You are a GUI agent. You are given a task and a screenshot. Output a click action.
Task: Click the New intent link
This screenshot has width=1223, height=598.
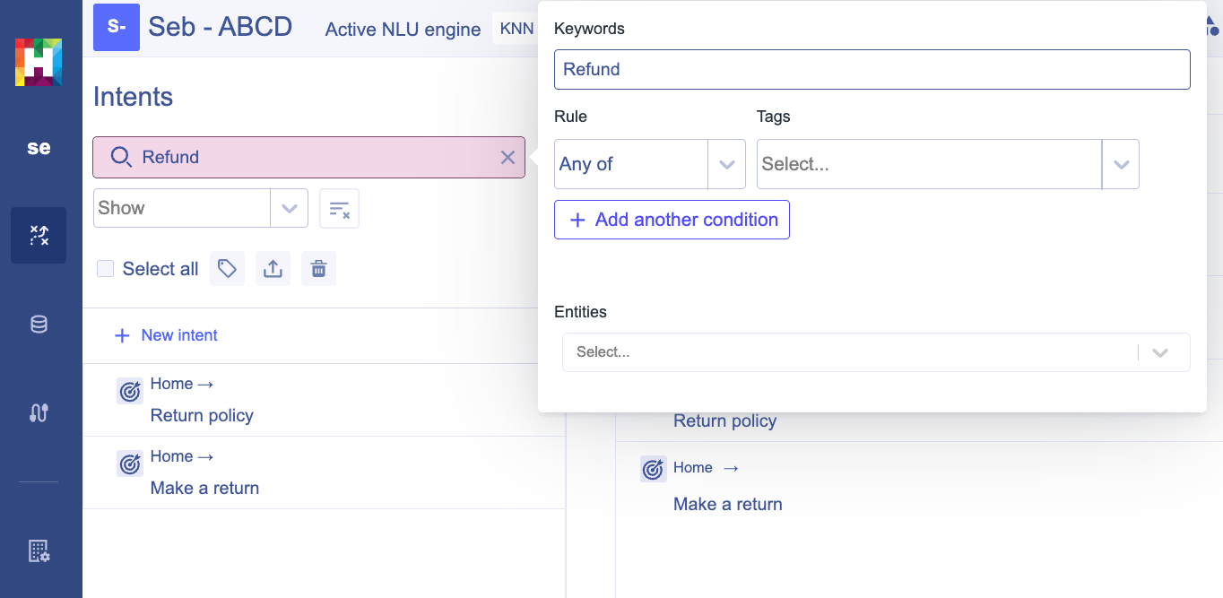[x=166, y=335]
